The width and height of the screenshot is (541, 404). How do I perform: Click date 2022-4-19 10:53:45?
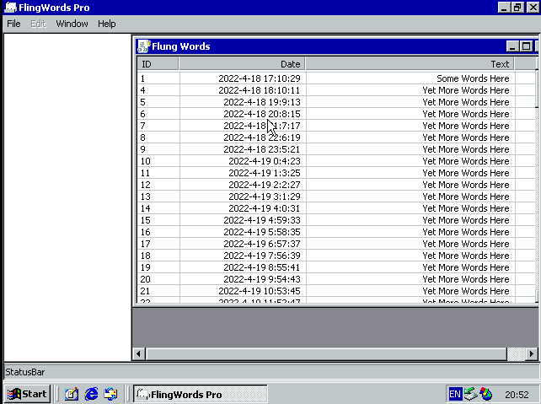pyautogui.click(x=259, y=291)
